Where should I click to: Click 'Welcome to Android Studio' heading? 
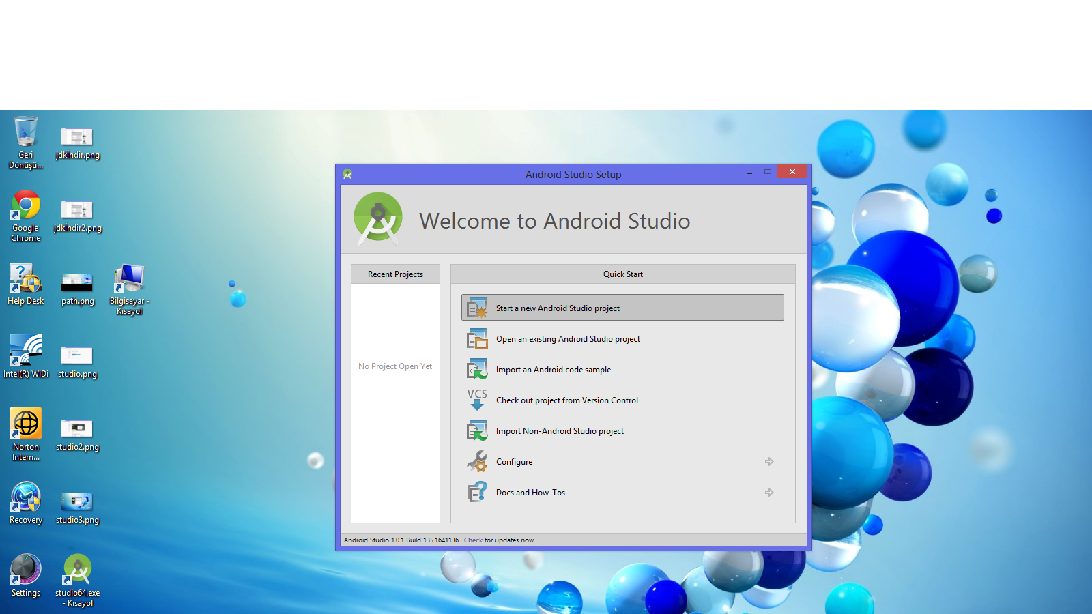[x=554, y=221]
